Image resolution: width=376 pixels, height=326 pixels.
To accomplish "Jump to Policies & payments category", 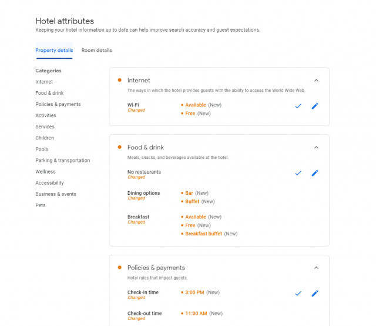I will (x=58, y=104).
